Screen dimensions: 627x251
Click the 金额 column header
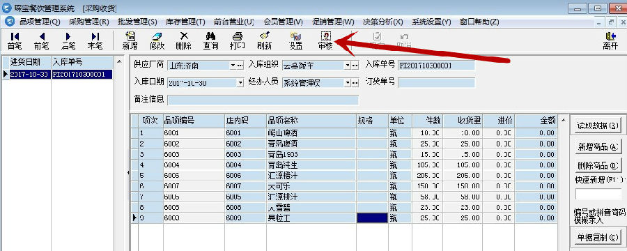coord(536,121)
